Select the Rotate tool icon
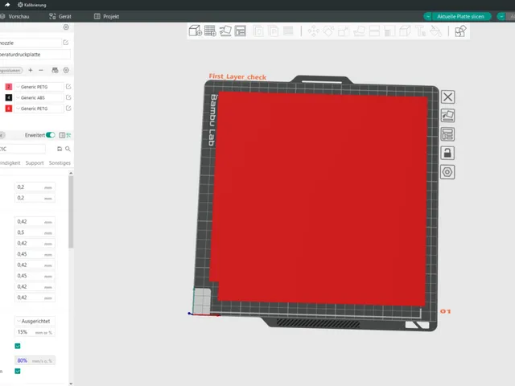Viewport: 515px width, 386px height. click(328, 31)
